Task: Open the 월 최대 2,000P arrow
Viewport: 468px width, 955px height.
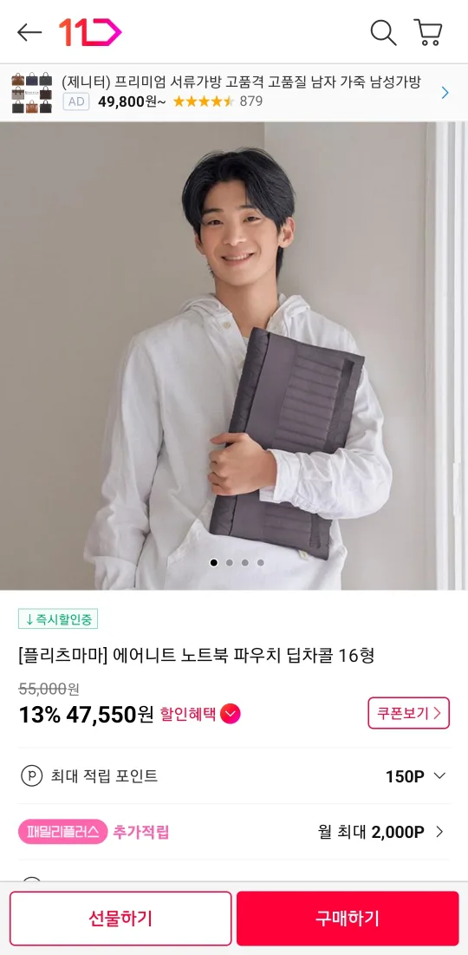Action: [439, 832]
